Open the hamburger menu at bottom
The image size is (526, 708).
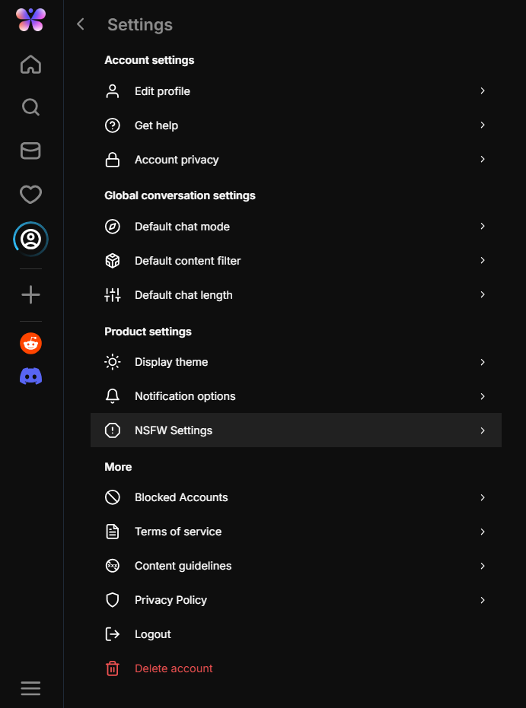click(30, 688)
